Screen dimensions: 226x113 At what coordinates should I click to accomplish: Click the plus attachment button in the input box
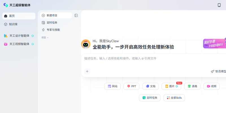[x=87, y=71]
